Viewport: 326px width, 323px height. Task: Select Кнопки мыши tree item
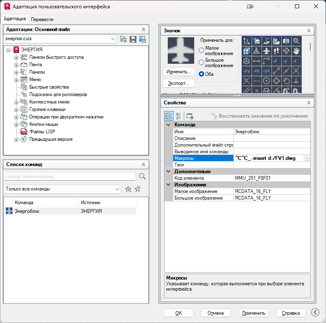44,124
